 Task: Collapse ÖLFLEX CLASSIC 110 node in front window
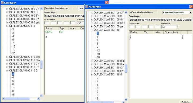coord(91,30)
